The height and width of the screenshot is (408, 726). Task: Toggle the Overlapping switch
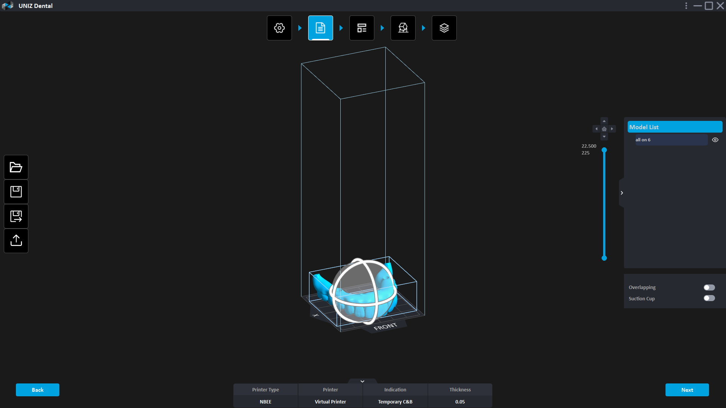(709, 287)
